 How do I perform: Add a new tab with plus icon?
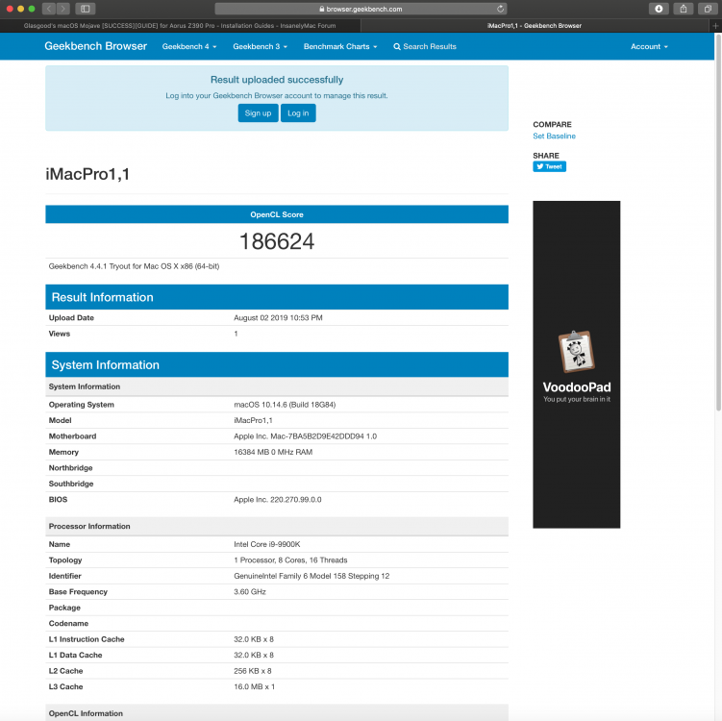click(x=715, y=26)
